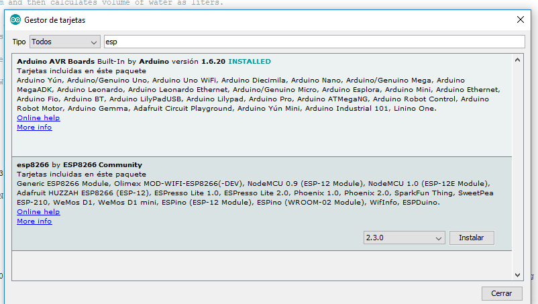This screenshot has height=304, width=538.
Task: Select the esp8266 by ESP8266 Community title
Action: [x=79, y=165]
